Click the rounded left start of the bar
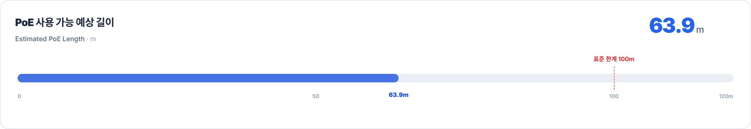Image resolution: width=751 pixels, height=129 pixels. click(x=21, y=78)
